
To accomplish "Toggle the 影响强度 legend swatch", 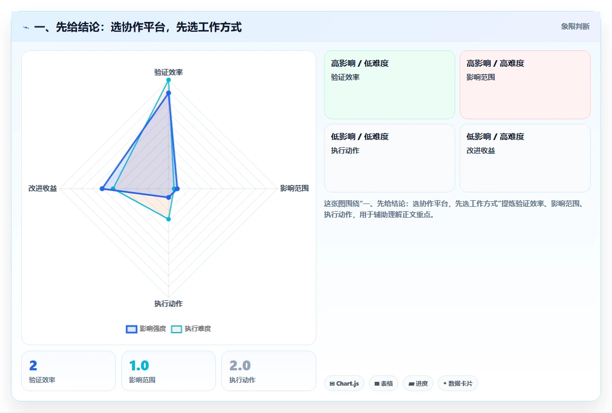I will tap(132, 329).
